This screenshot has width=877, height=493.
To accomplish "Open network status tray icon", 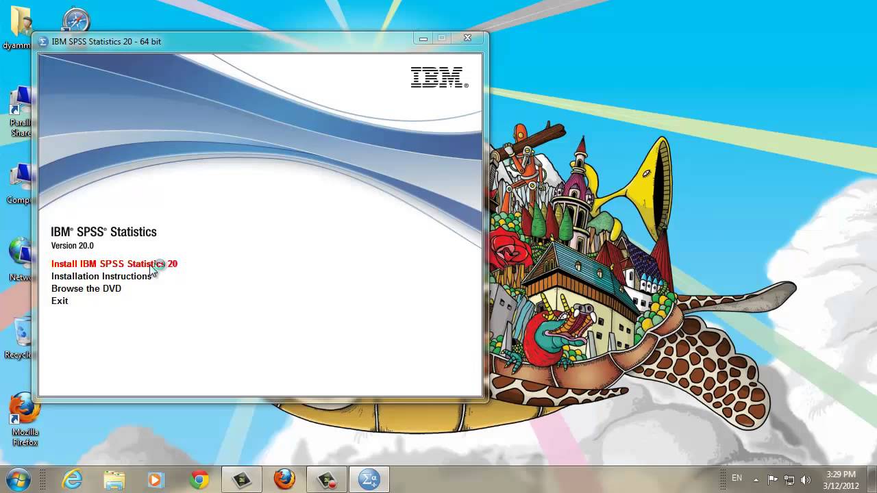I will click(789, 479).
